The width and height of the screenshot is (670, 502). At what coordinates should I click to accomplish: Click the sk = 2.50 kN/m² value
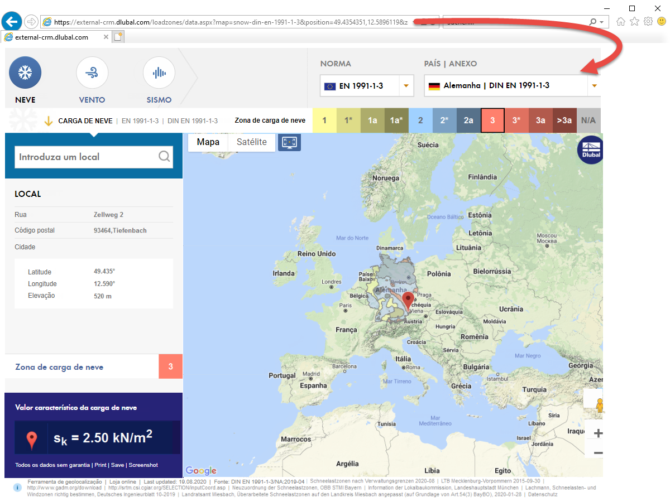click(x=103, y=437)
